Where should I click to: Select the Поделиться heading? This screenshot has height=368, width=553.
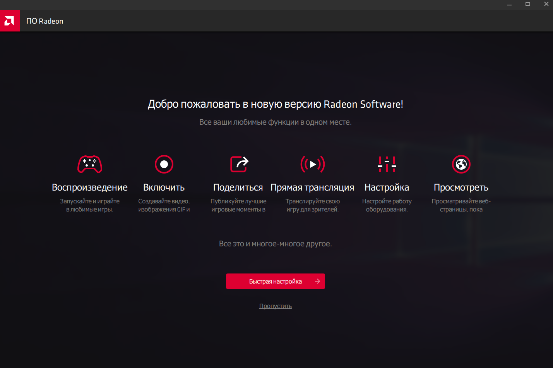tap(238, 187)
